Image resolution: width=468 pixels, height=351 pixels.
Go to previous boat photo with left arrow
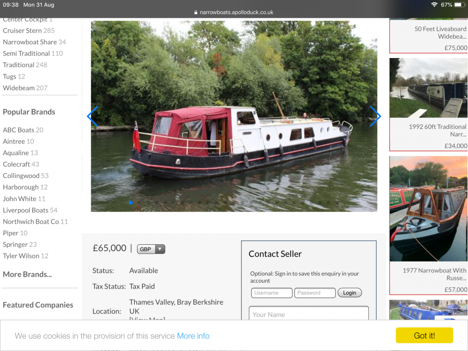point(92,116)
